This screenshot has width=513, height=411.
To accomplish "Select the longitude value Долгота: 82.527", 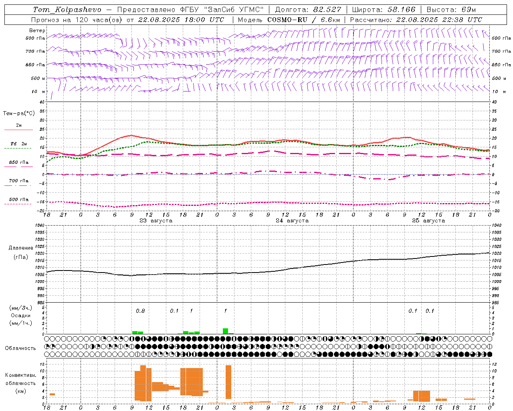I will (308, 10).
